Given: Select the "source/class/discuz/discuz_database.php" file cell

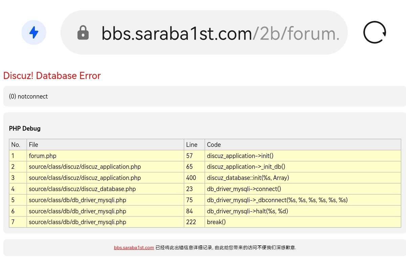Looking at the screenshot, I should (x=105, y=189).
